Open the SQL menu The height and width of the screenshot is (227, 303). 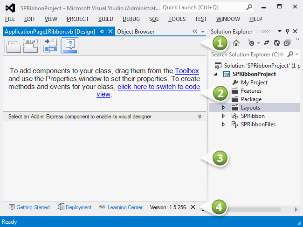(x=154, y=19)
